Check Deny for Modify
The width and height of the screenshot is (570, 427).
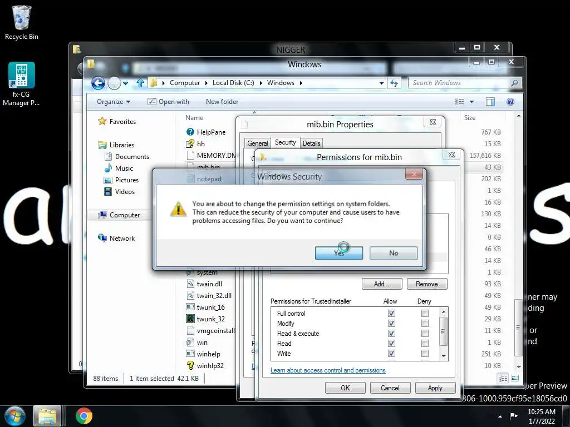[x=425, y=323]
